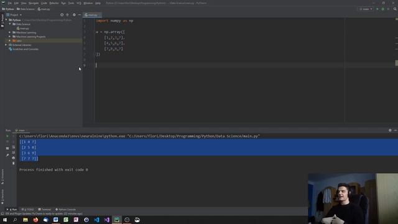398x224 pixels.
Task: Click the python.exe command line in console
Action: click(x=139, y=136)
